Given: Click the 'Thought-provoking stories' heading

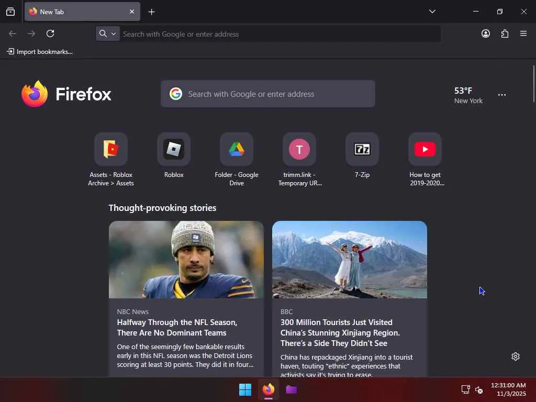Looking at the screenshot, I should point(162,208).
